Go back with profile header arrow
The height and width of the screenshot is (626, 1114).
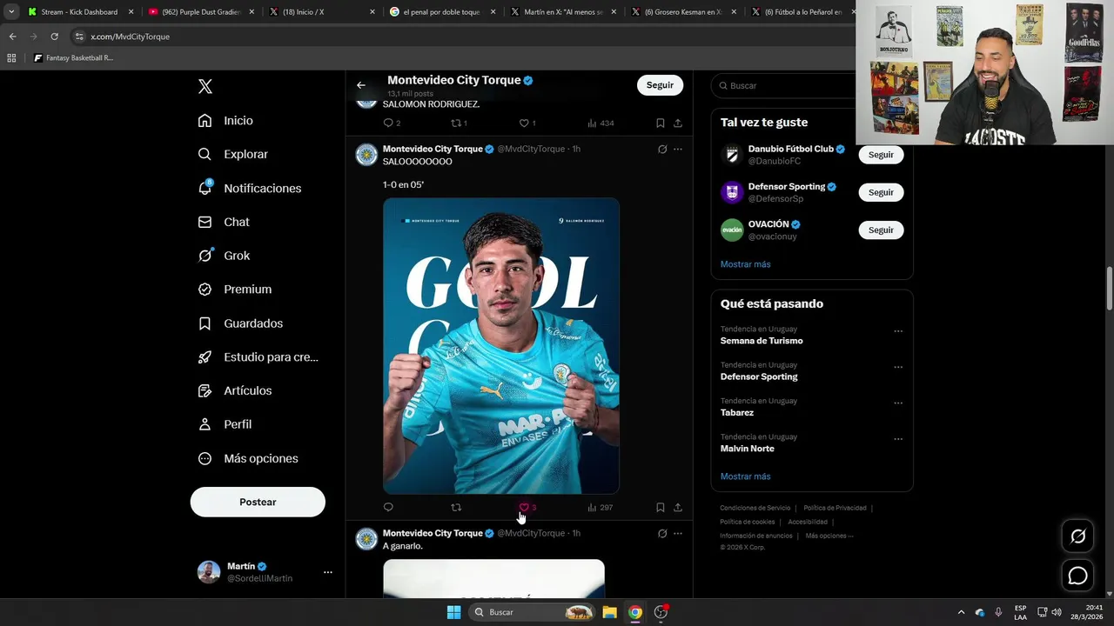pyautogui.click(x=361, y=85)
